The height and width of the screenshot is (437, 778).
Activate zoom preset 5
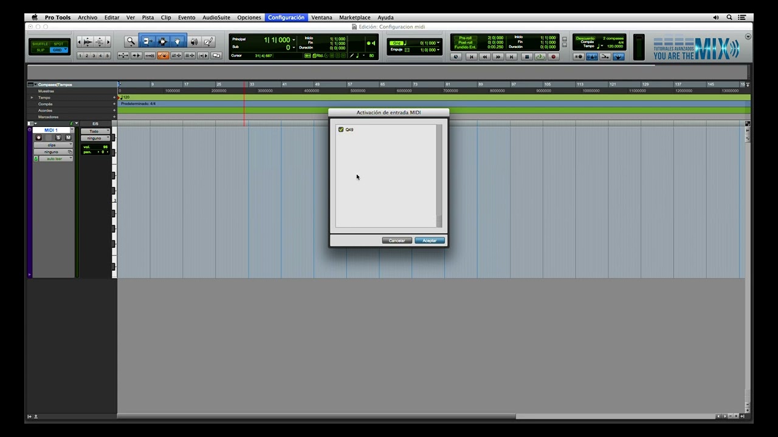pyautogui.click(x=107, y=55)
